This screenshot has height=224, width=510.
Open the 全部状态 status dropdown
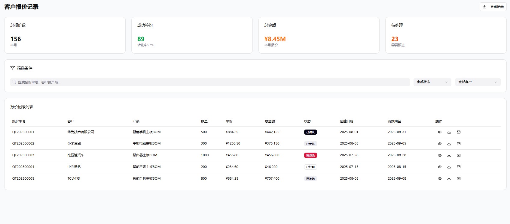[x=432, y=82]
